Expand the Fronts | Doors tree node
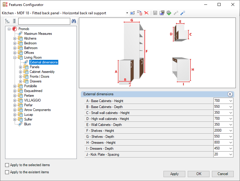This screenshot has height=181, width=240. 20,77
